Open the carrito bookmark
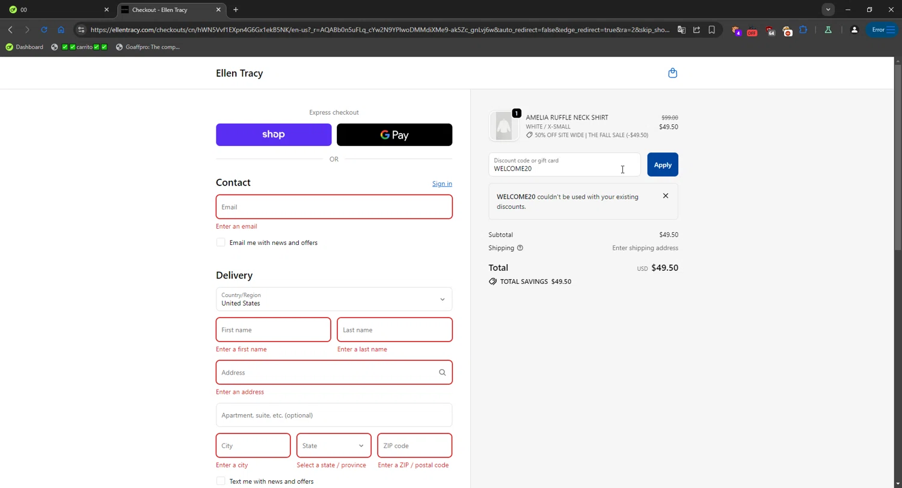This screenshot has width=902, height=488. pyautogui.click(x=79, y=47)
